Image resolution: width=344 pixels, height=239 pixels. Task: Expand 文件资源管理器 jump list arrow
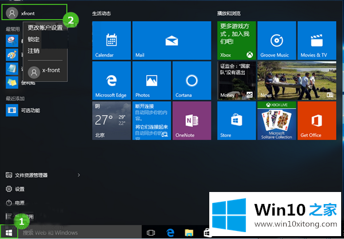tap(79, 175)
